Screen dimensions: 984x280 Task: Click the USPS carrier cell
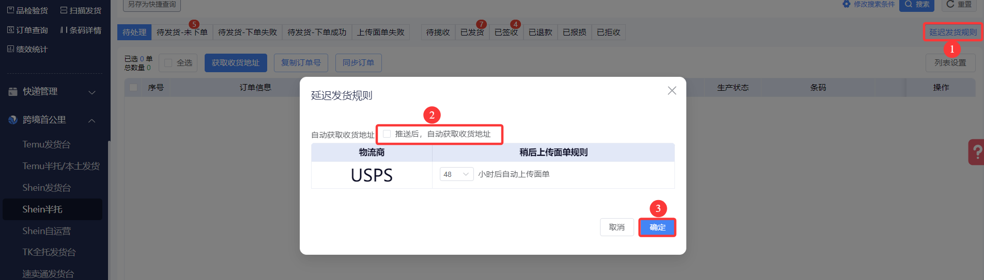372,175
